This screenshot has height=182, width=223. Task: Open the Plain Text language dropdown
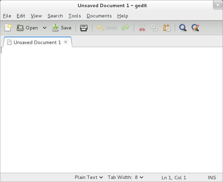tap(89, 177)
